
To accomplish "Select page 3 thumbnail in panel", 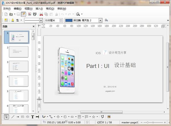I will pos(19,66).
